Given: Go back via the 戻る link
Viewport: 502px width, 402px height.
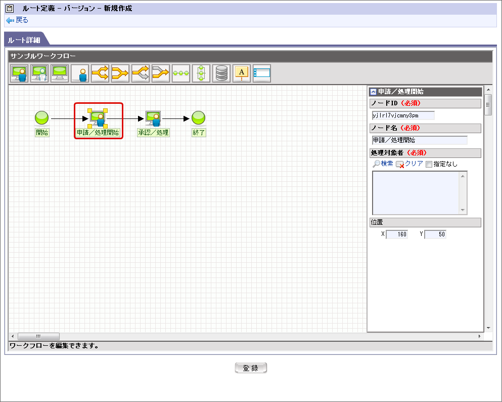Looking at the screenshot, I should [22, 20].
